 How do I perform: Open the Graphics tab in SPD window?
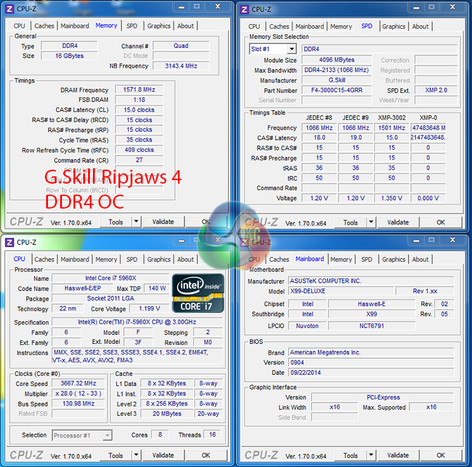coord(394,27)
